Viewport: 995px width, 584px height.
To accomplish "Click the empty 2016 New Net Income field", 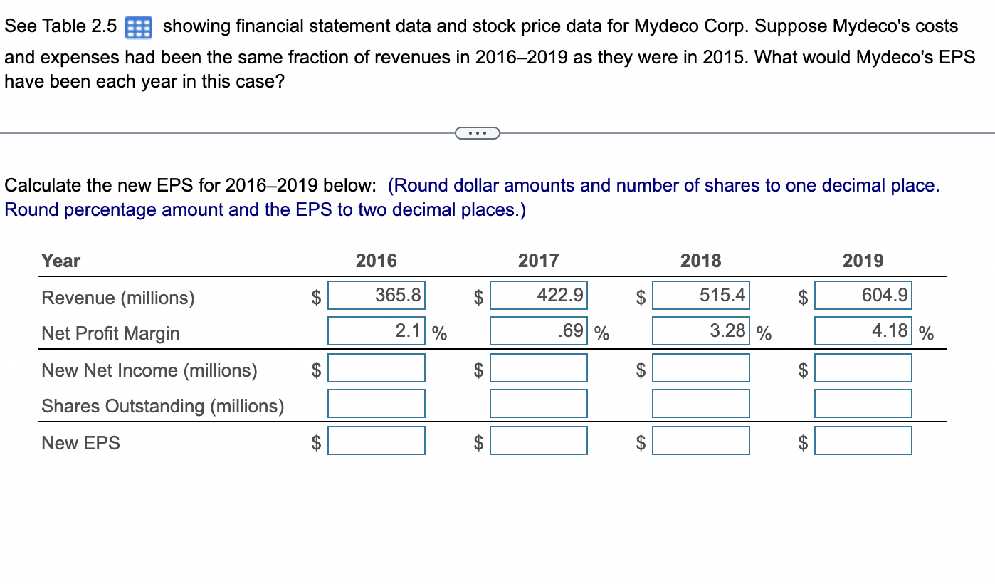I will coord(376,367).
